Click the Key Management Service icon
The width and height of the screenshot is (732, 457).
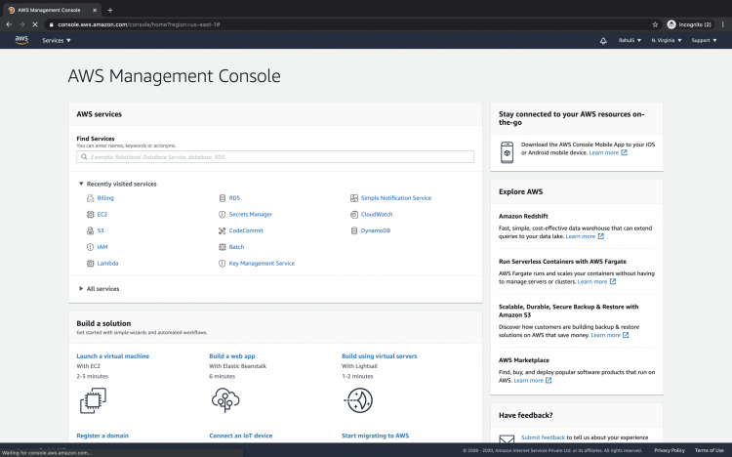pos(223,264)
